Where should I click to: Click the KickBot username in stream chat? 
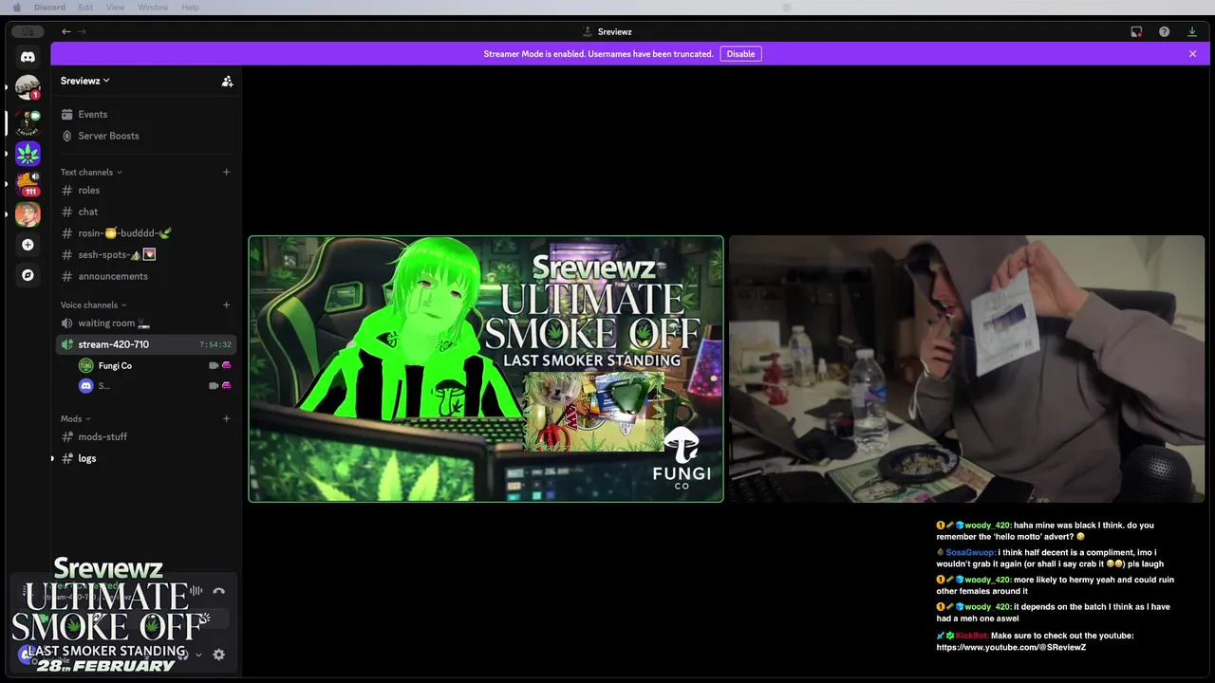[x=971, y=636]
